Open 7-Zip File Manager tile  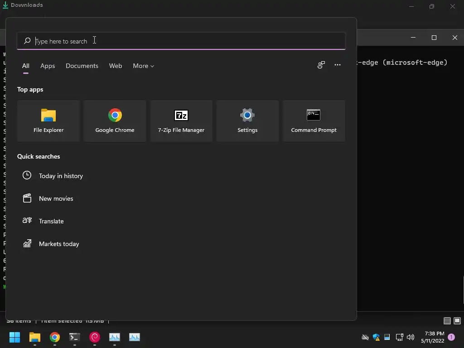tap(181, 121)
